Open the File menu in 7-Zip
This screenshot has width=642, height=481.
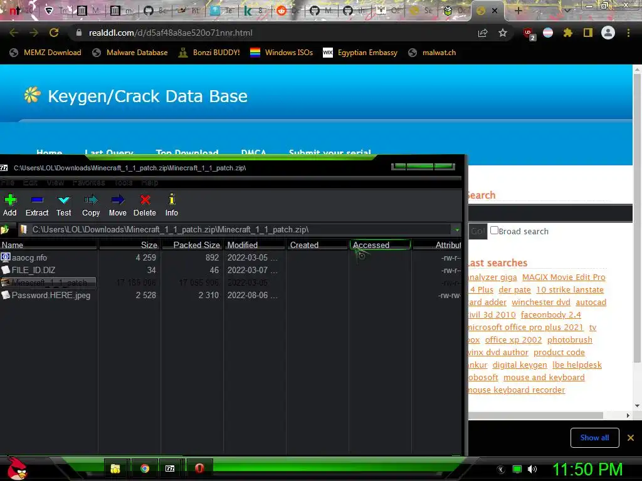8,182
